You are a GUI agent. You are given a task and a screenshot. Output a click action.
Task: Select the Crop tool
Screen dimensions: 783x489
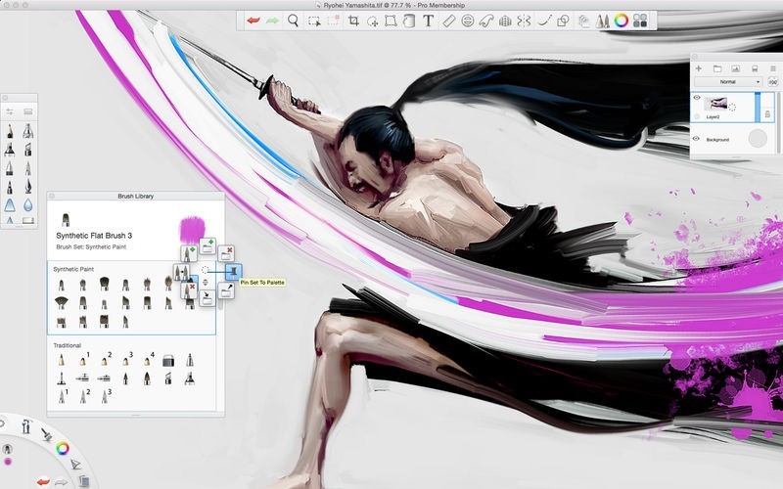(353, 20)
